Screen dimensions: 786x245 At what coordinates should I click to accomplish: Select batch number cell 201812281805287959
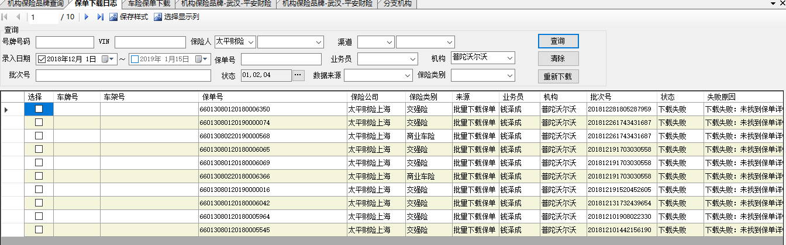coord(622,109)
